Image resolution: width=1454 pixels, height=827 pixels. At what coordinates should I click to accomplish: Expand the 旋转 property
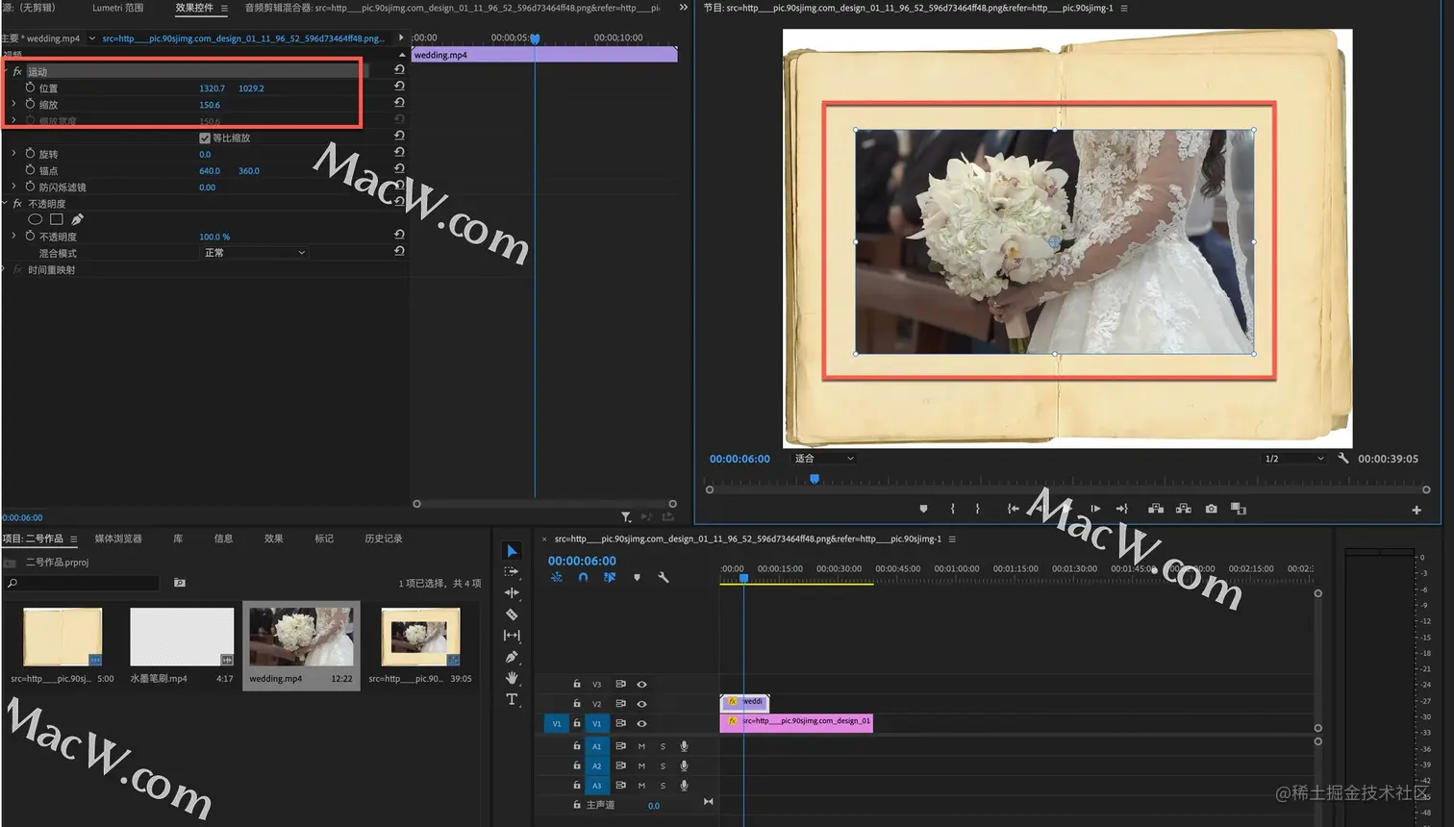pos(13,154)
